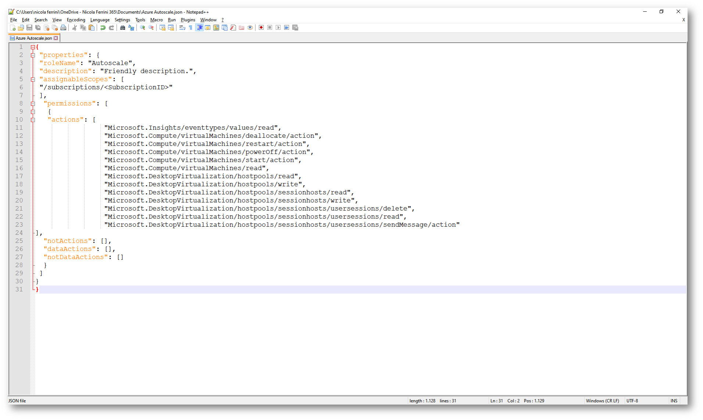
Task: Toggle file monitoring with the eye icon
Action: point(250,28)
